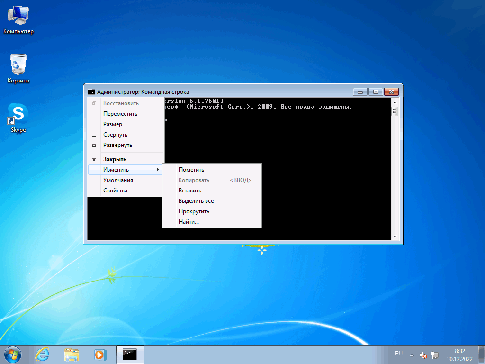Screen dimensions: 485x364
Task: Select Вставить from the edit submenu
Action: pos(190,191)
